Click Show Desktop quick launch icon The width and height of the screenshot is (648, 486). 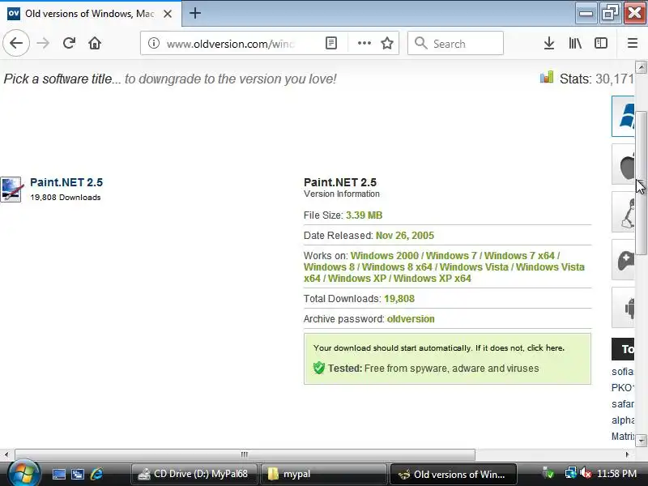click(x=58, y=474)
